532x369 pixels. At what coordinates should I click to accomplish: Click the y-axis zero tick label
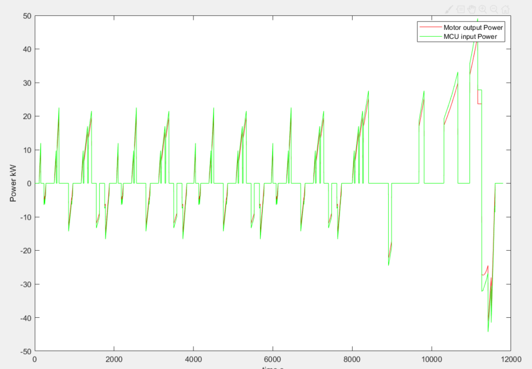click(x=29, y=184)
